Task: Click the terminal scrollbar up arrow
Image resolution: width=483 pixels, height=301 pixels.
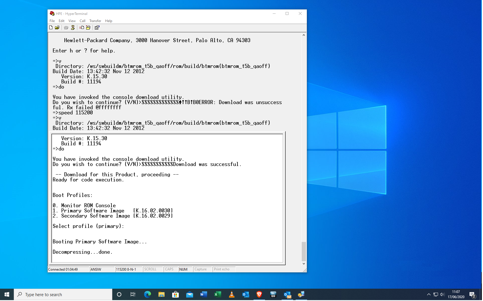Action: click(304, 35)
